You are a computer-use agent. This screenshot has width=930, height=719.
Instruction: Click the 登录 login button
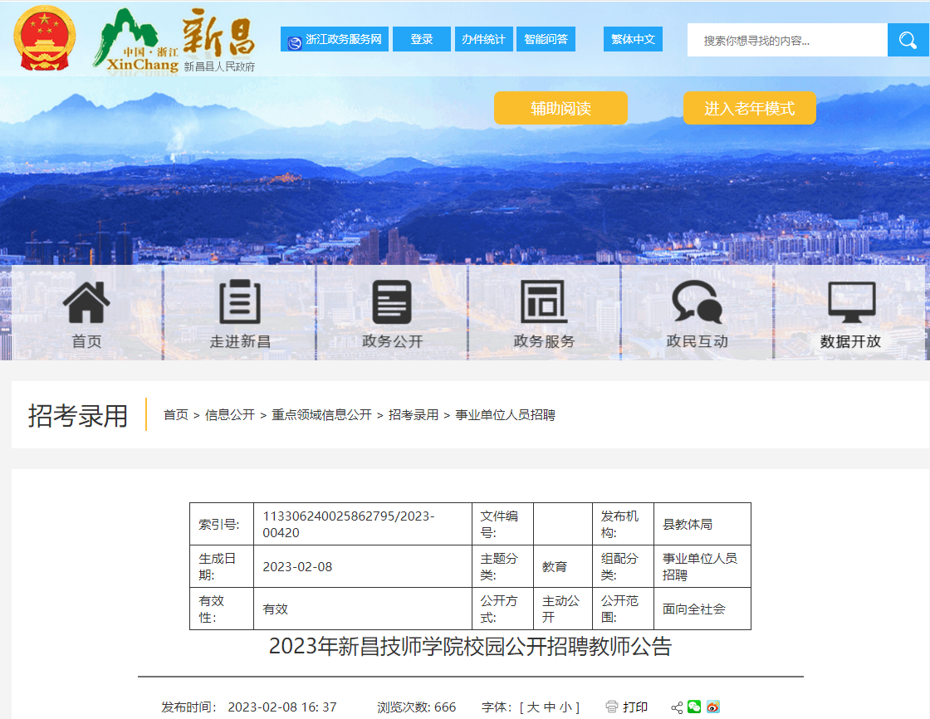(x=422, y=39)
